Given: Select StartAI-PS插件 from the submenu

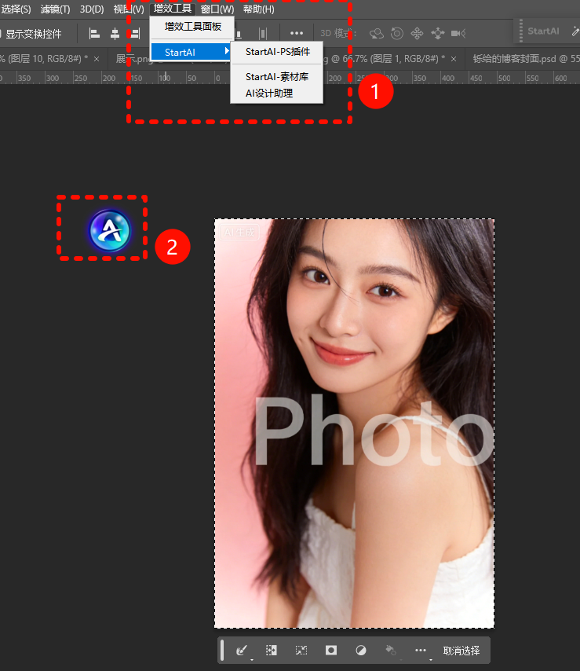Looking at the screenshot, I should pyautogui.click(x=277, y=52).
